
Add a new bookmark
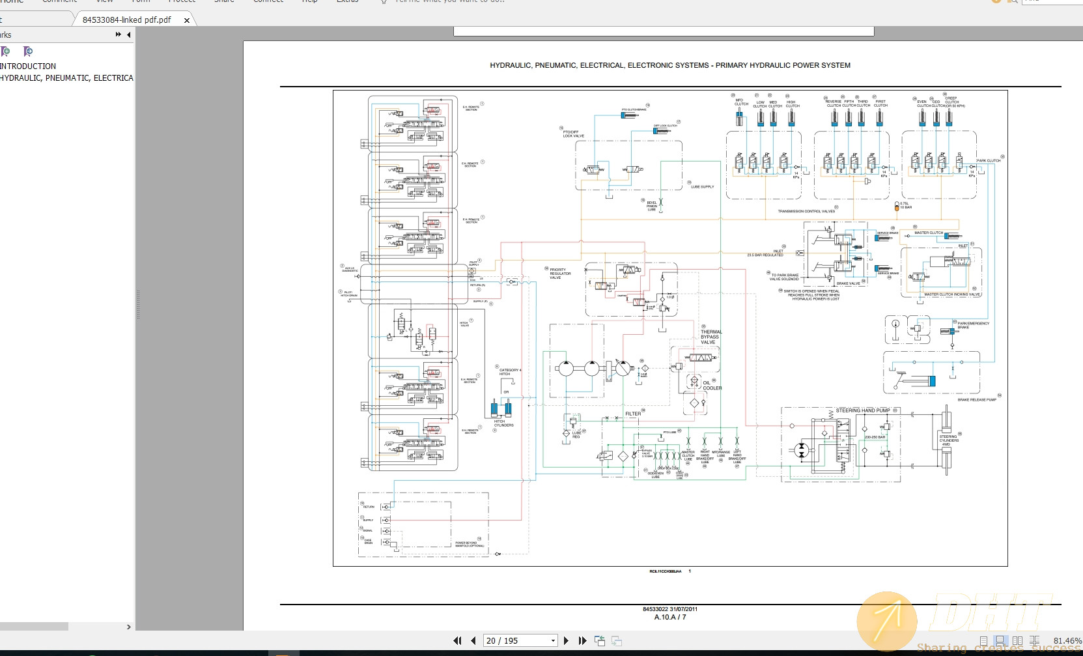click(x=6, y=51)
